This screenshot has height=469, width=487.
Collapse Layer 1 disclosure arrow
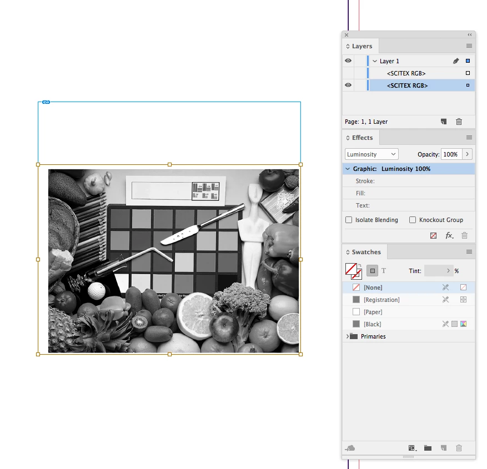click(x=375, y=61)
